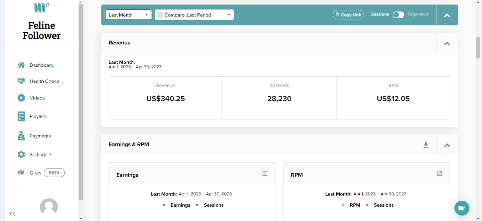Open the Health Check heartbeat icon
482x221 pixels.
click(x=21, y=81)
